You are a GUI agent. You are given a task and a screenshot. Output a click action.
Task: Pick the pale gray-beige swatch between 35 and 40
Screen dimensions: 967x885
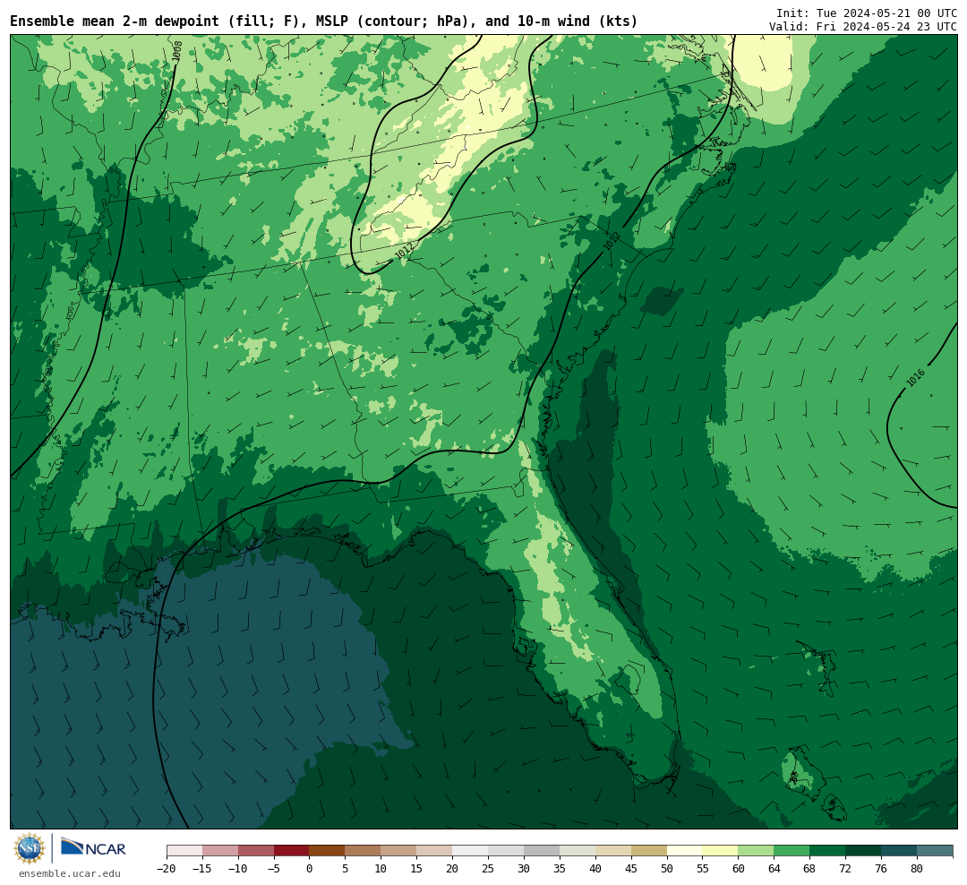coord(578,851)
